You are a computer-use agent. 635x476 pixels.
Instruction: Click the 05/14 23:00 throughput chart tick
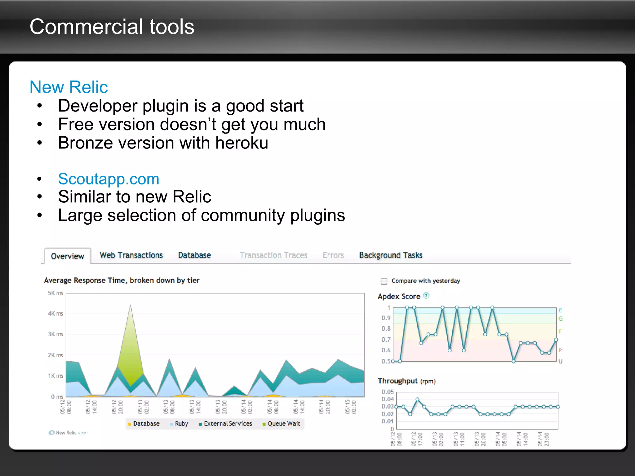tap(543, 439)
